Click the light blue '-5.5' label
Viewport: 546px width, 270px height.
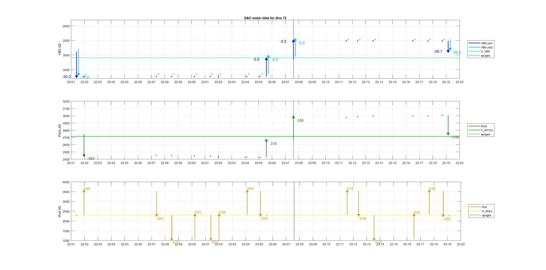tap(275, 60)
